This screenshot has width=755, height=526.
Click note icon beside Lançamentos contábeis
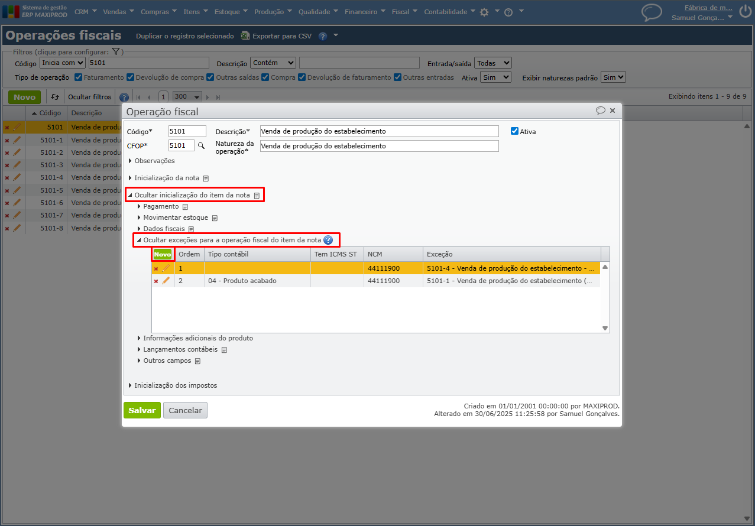coord(224,350)
